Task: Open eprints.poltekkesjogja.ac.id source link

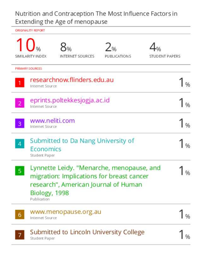Action: point(70,100)
